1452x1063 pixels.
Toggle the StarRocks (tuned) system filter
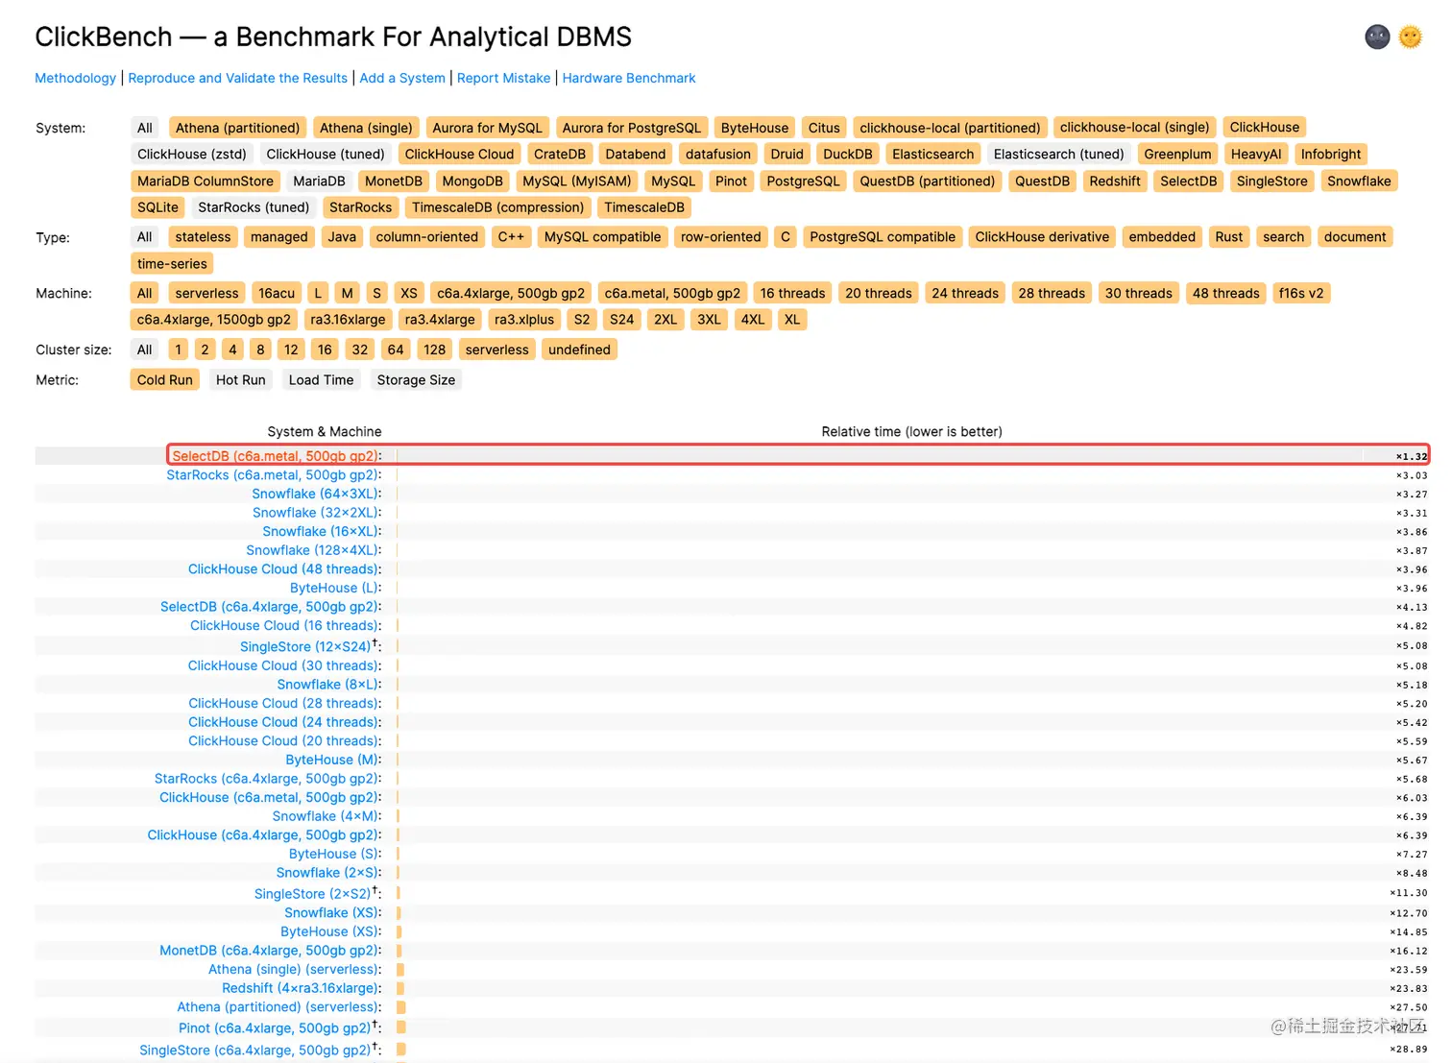click(x=254, y=207)
